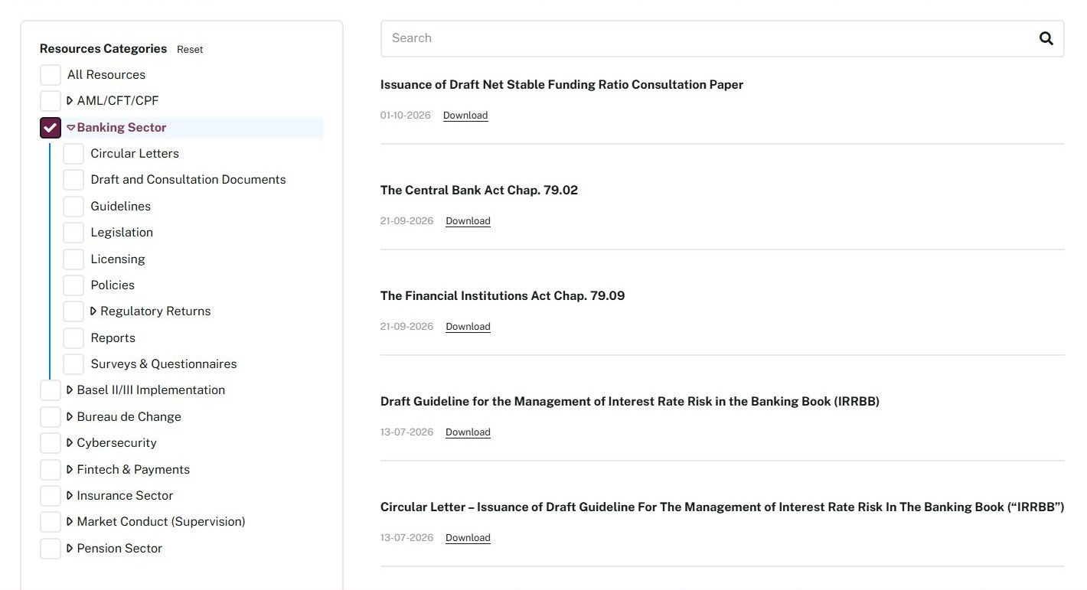Expand the Bureau de Change arrow
This screenshot has width=1087, height=590.
70,417
